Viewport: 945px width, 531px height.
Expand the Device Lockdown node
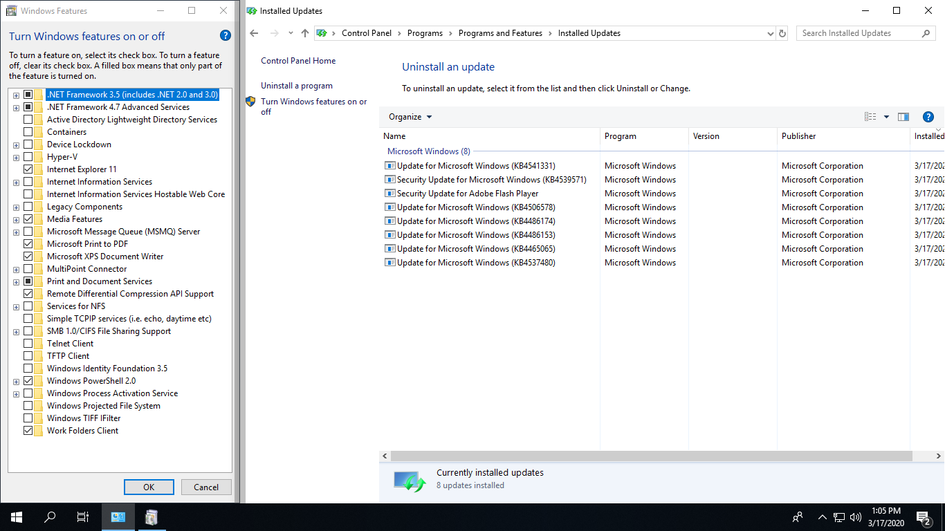(16, 145)
